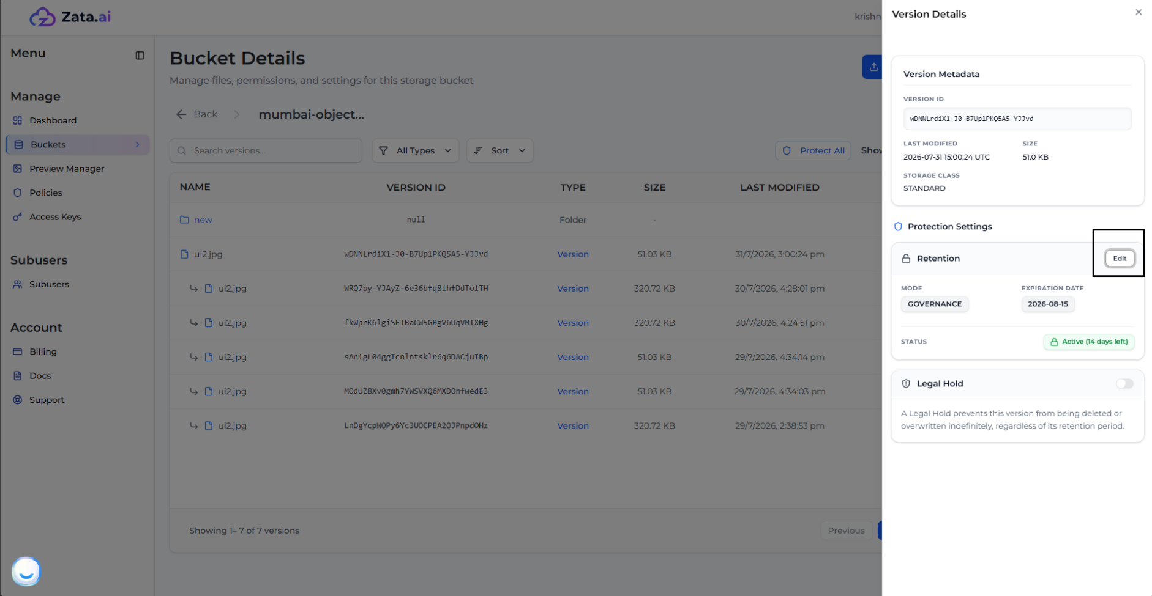Click the Previous pagination button
Viewport: 1152px width, 596px height.
[x=846, y=531]
